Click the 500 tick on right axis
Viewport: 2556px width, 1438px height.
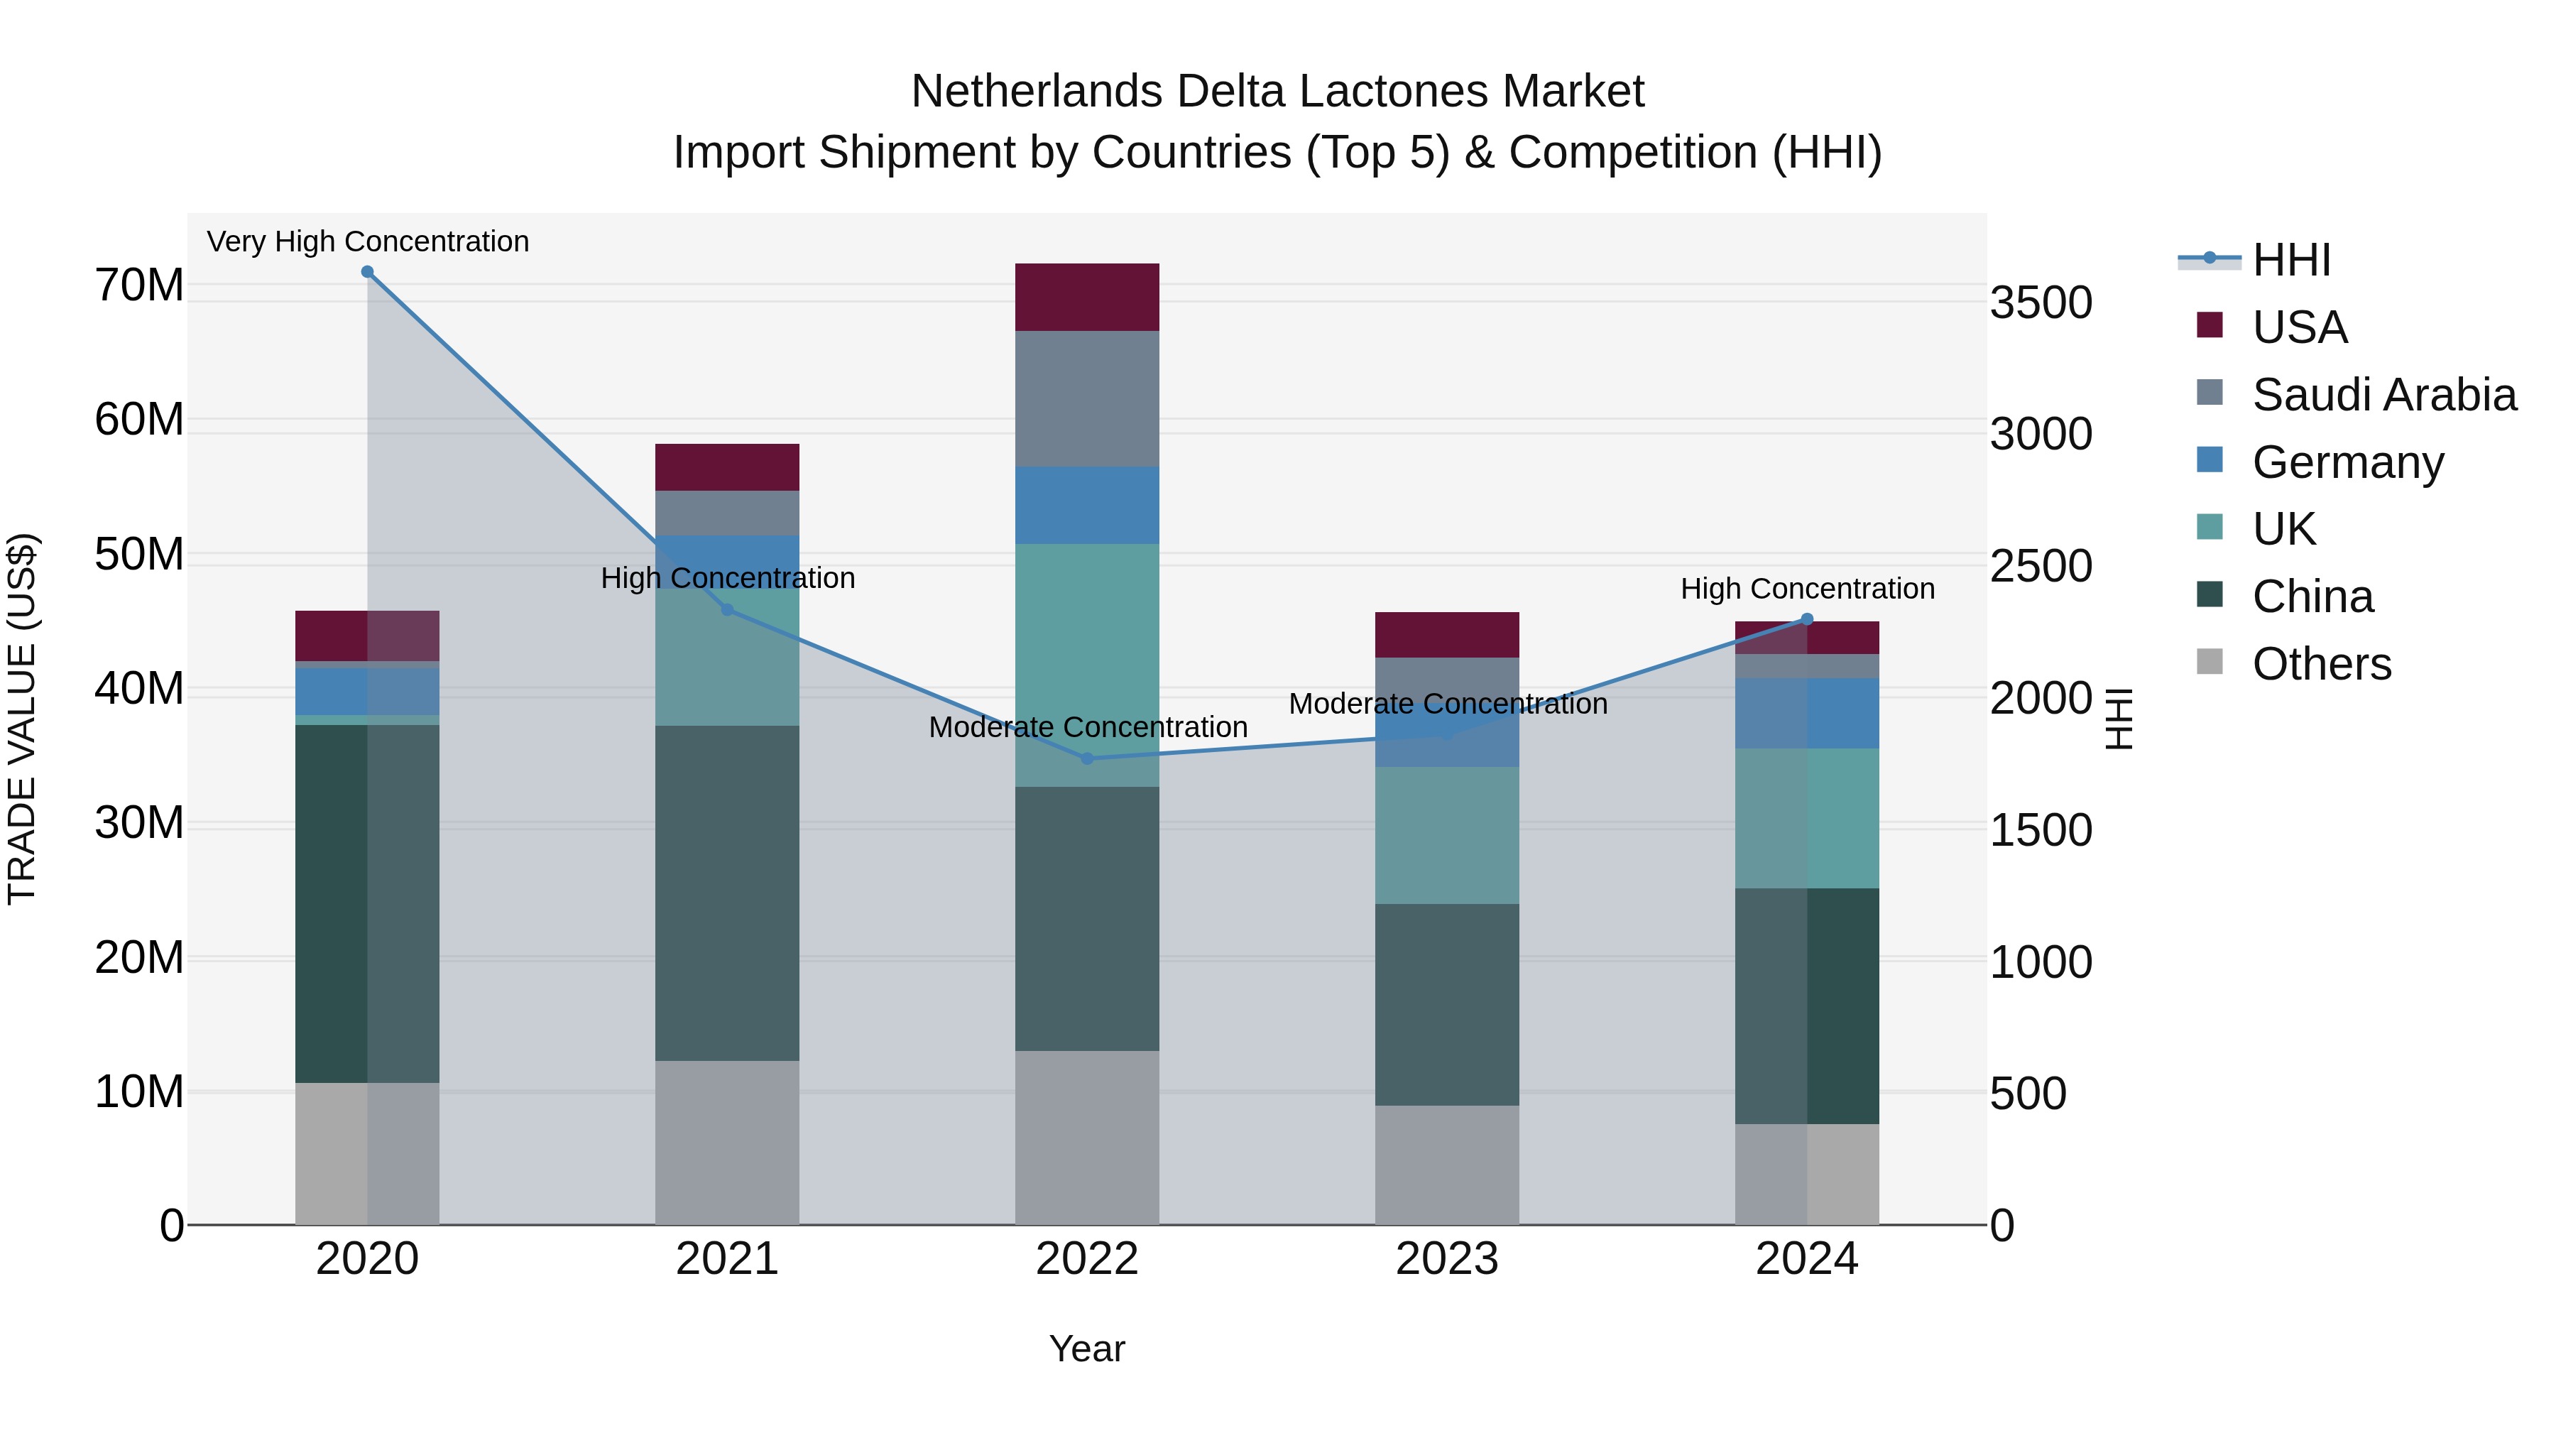pyautogui.click(x=2028, y=1094)
